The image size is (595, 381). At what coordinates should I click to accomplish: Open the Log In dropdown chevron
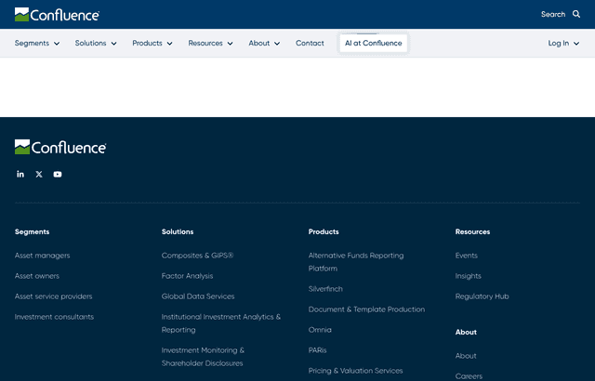click(576, 44)
